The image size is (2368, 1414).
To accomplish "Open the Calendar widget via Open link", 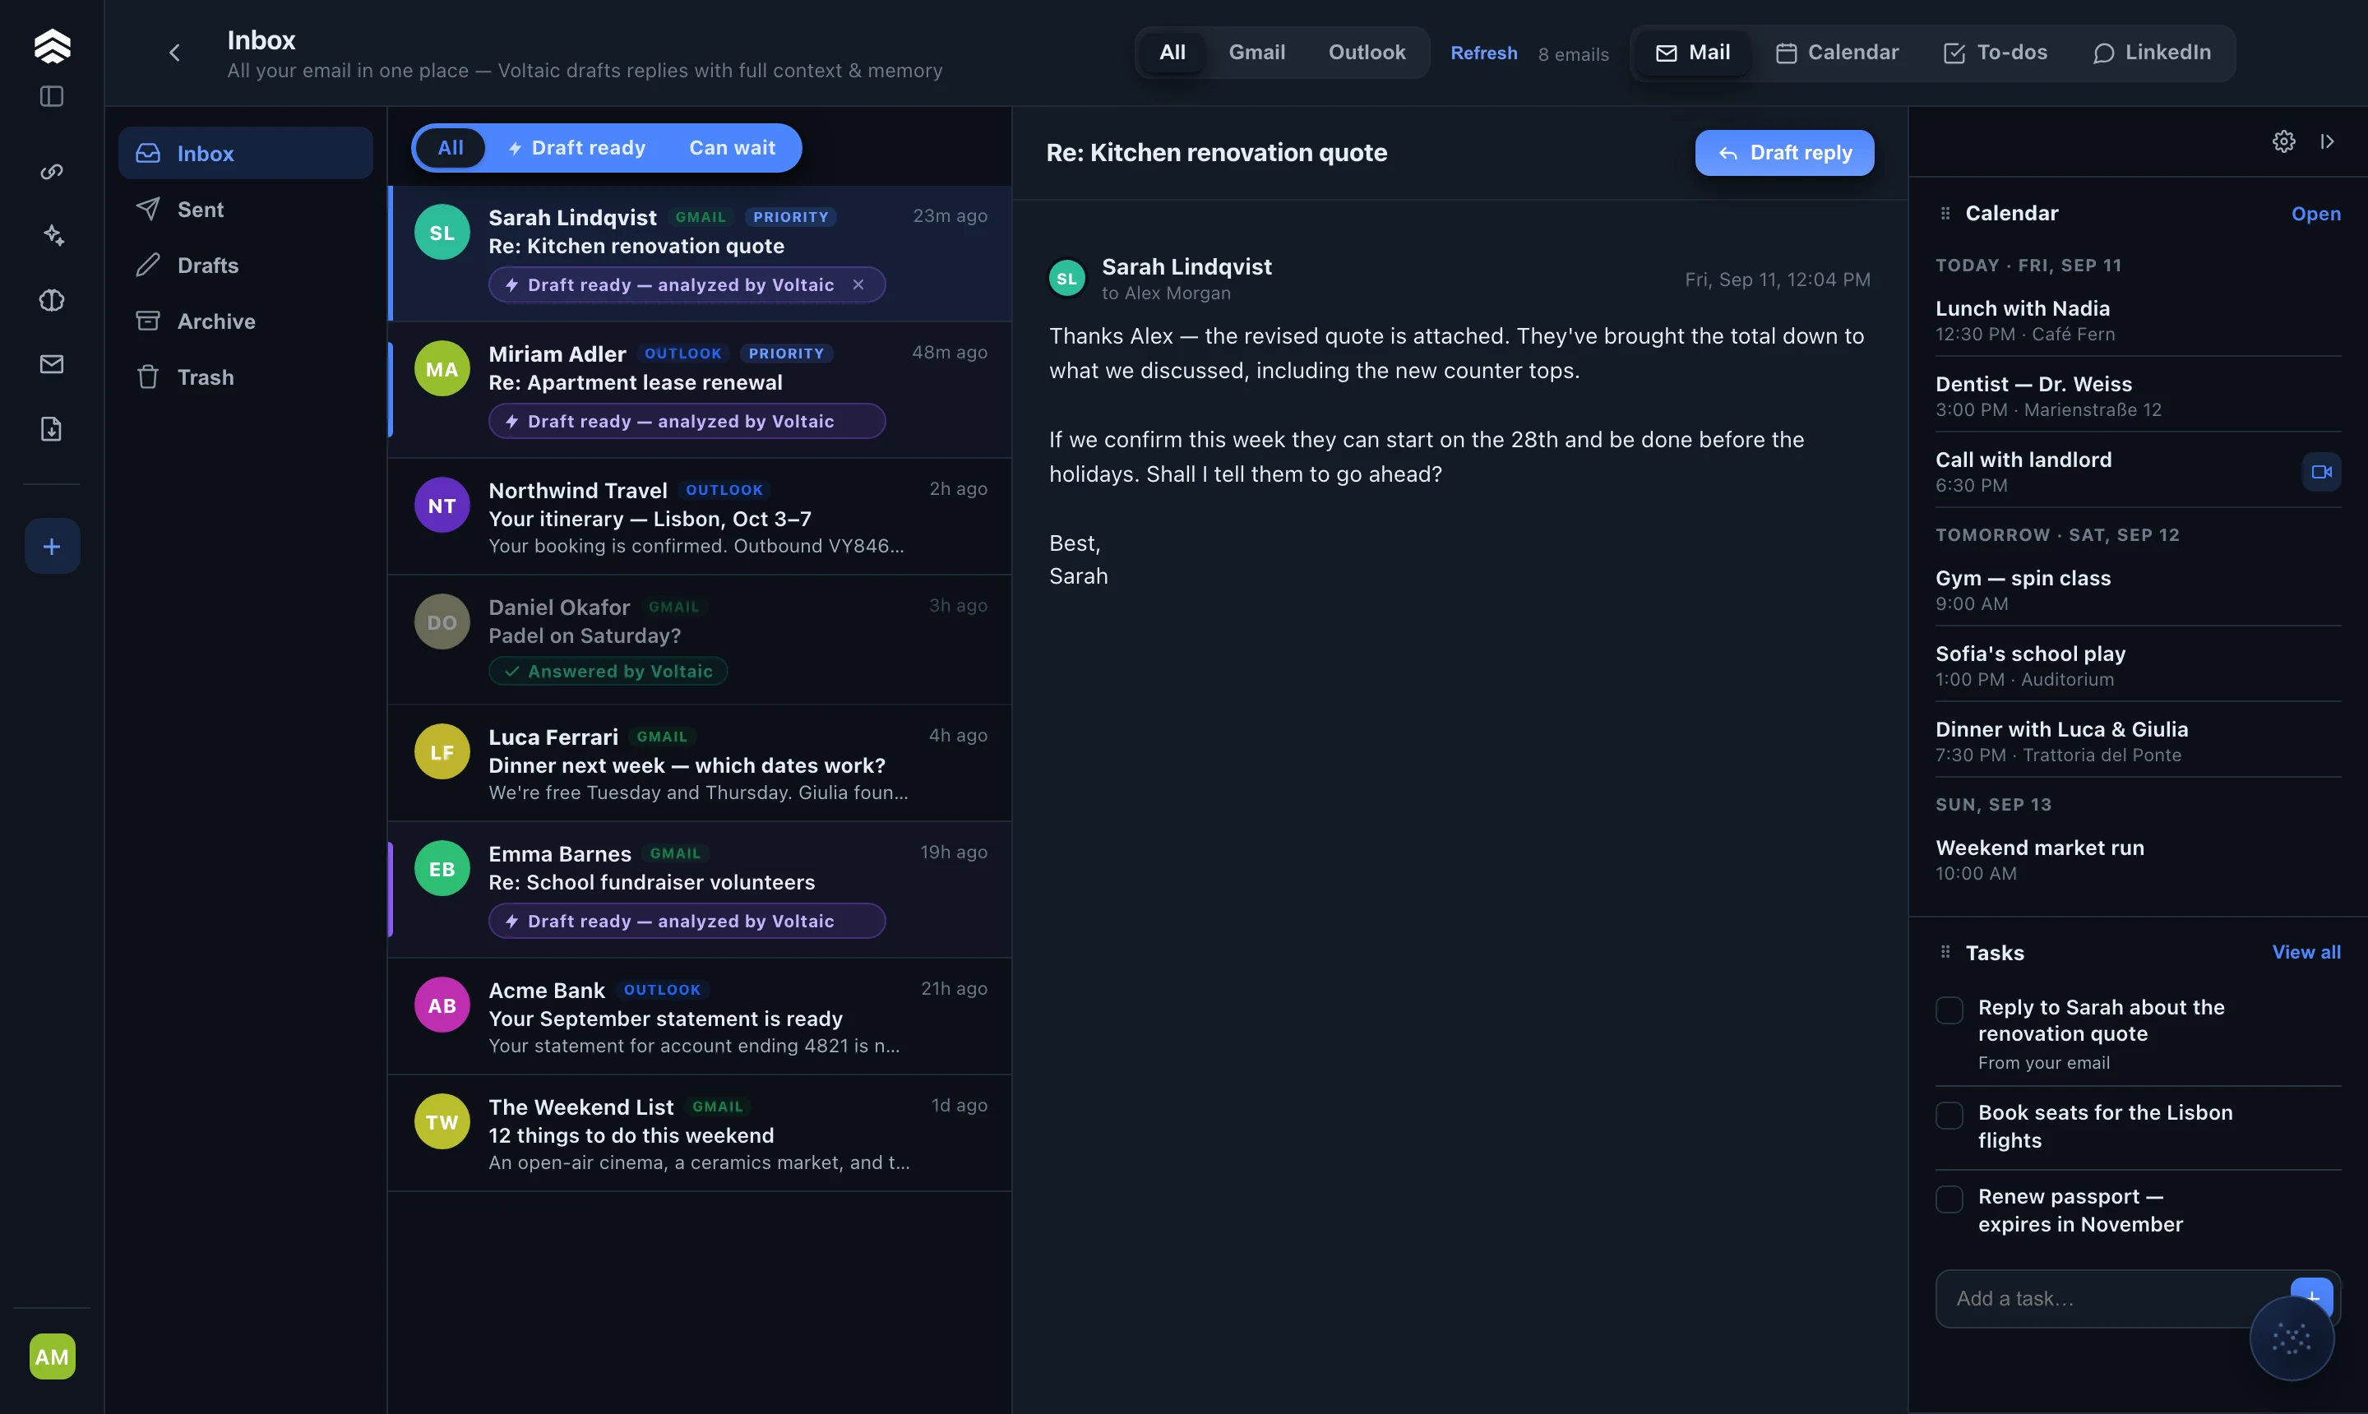I will [2315, 214].
